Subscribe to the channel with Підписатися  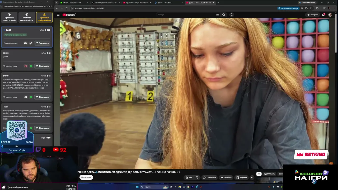86,177
